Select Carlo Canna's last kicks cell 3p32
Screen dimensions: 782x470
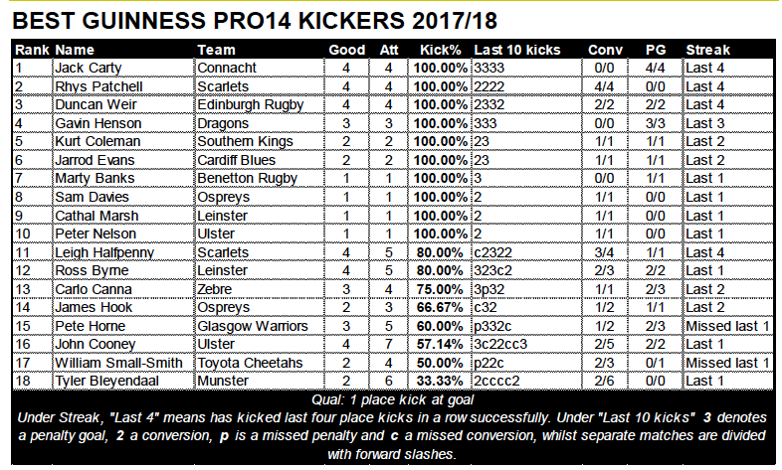pos(526,289)
